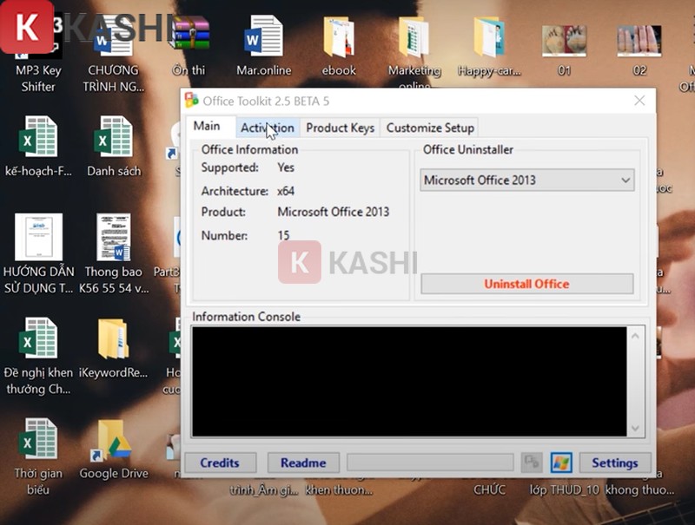Select the ebook folder icon

(338, 36)
